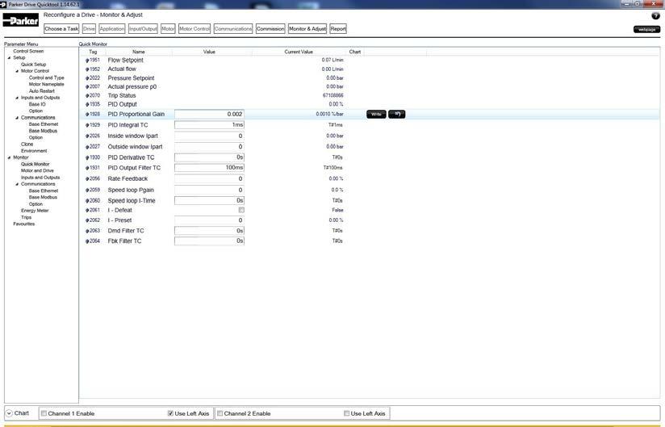Collapse Communications node under Setup
665x427 pixels.
point(17,118)
